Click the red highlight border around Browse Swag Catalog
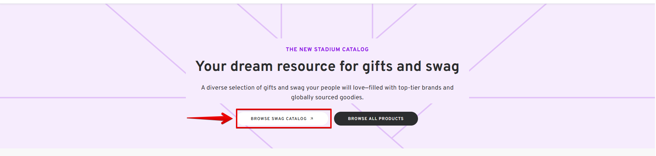The height and width of the screenshot is (156, 656). click(x=284, y=110)
